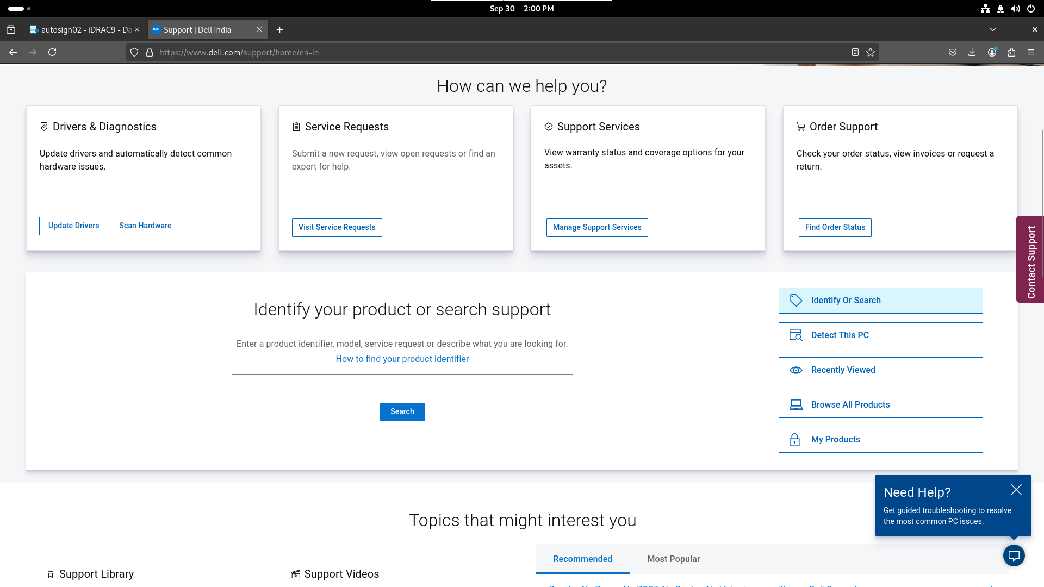Open How to find your product identifier link
Viewport: 1044px width, 587px height.
tap(402, 359)
